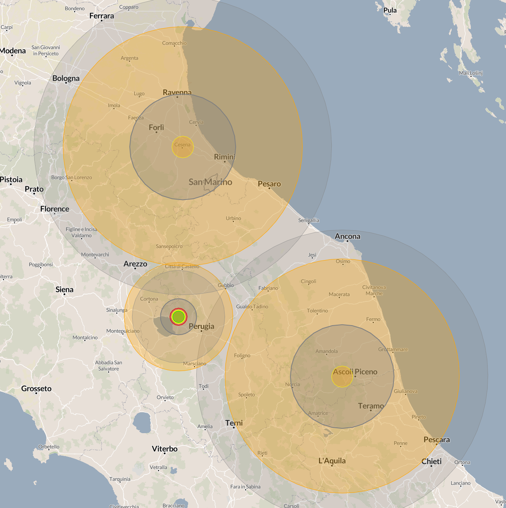This screenshot has width=506, height=508.
Task: Click the Teramo city label
Action: (371, 406)
